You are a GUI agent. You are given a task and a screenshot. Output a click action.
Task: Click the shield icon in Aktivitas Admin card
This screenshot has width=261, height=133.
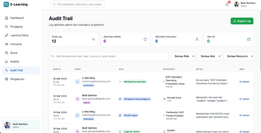pos(145,39)
